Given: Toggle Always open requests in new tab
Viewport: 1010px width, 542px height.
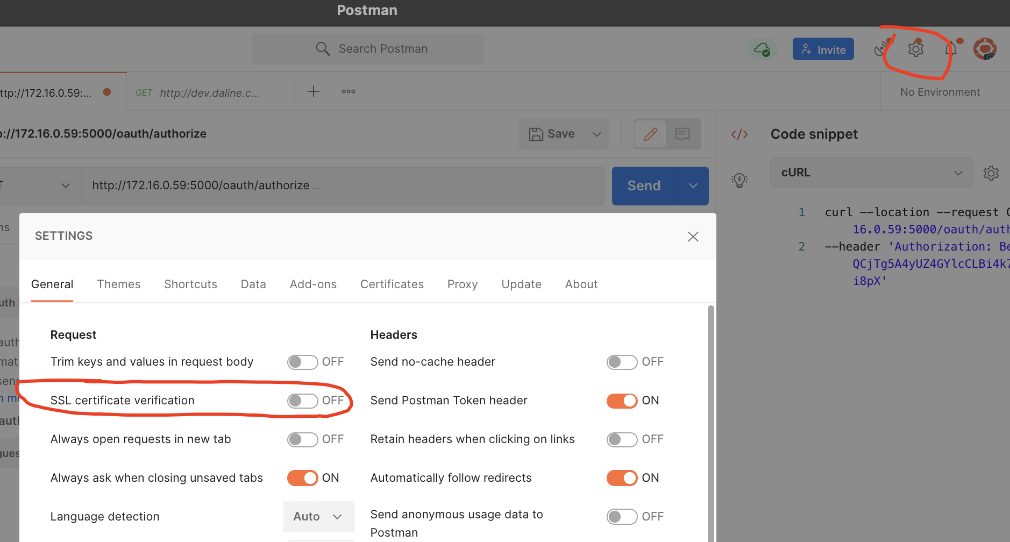Looking at the screenshot, I should click(302, 440).
